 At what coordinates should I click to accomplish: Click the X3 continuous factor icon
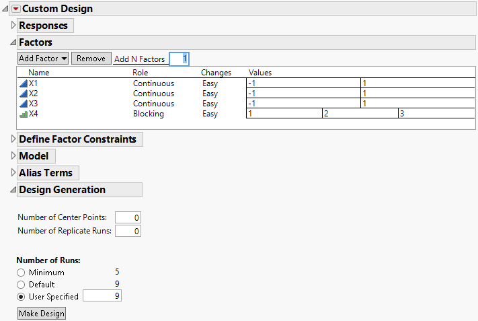(24, 104)
